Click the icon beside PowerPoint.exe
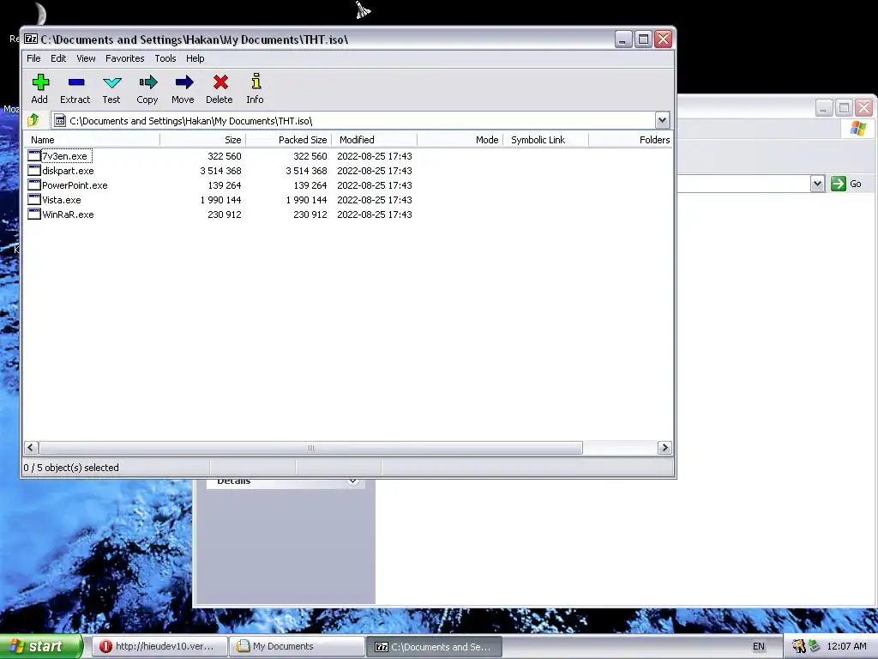 34,185
